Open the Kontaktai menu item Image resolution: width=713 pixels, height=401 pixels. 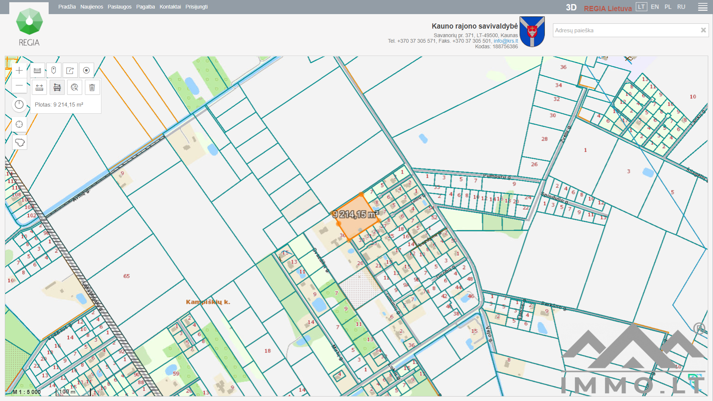point(170,7)
